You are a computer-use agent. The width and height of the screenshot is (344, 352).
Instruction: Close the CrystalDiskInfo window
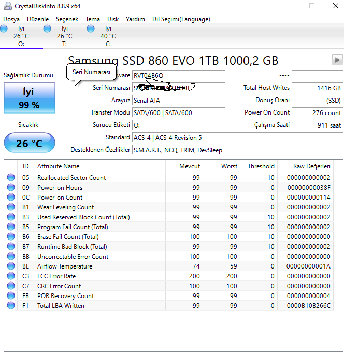coord(336,6)
